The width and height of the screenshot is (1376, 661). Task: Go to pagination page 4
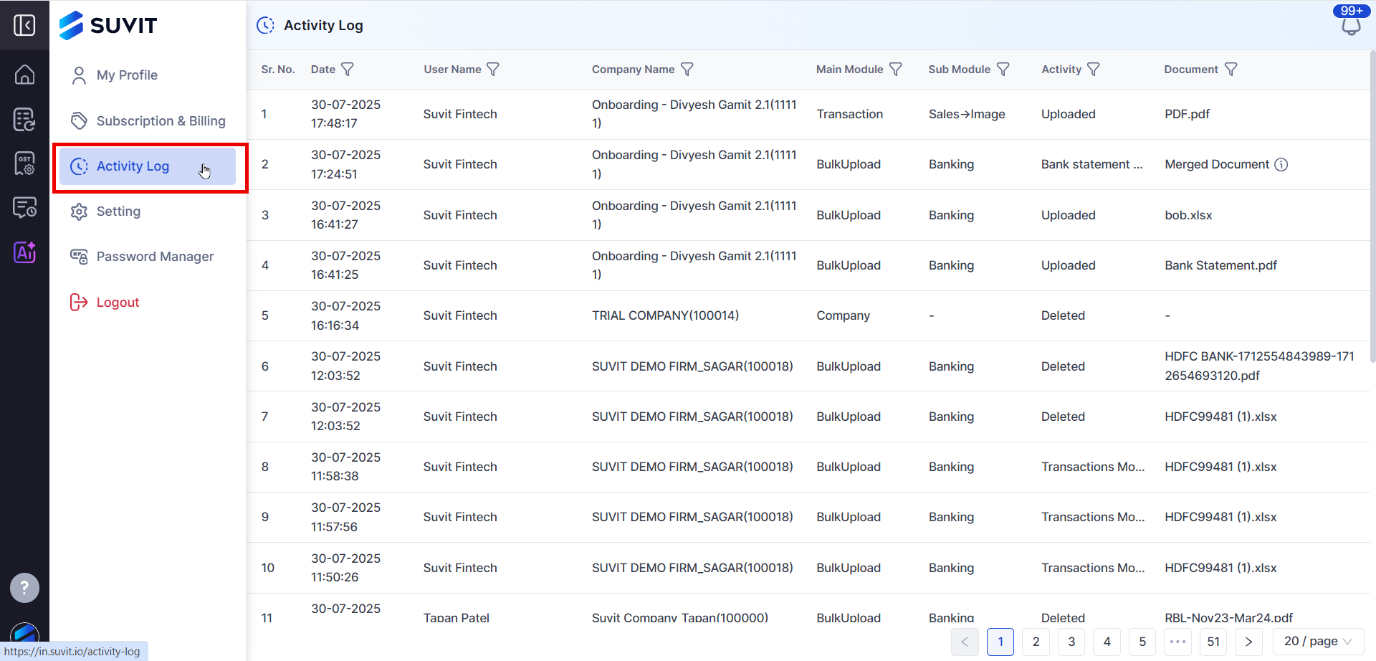(1107, 642)
